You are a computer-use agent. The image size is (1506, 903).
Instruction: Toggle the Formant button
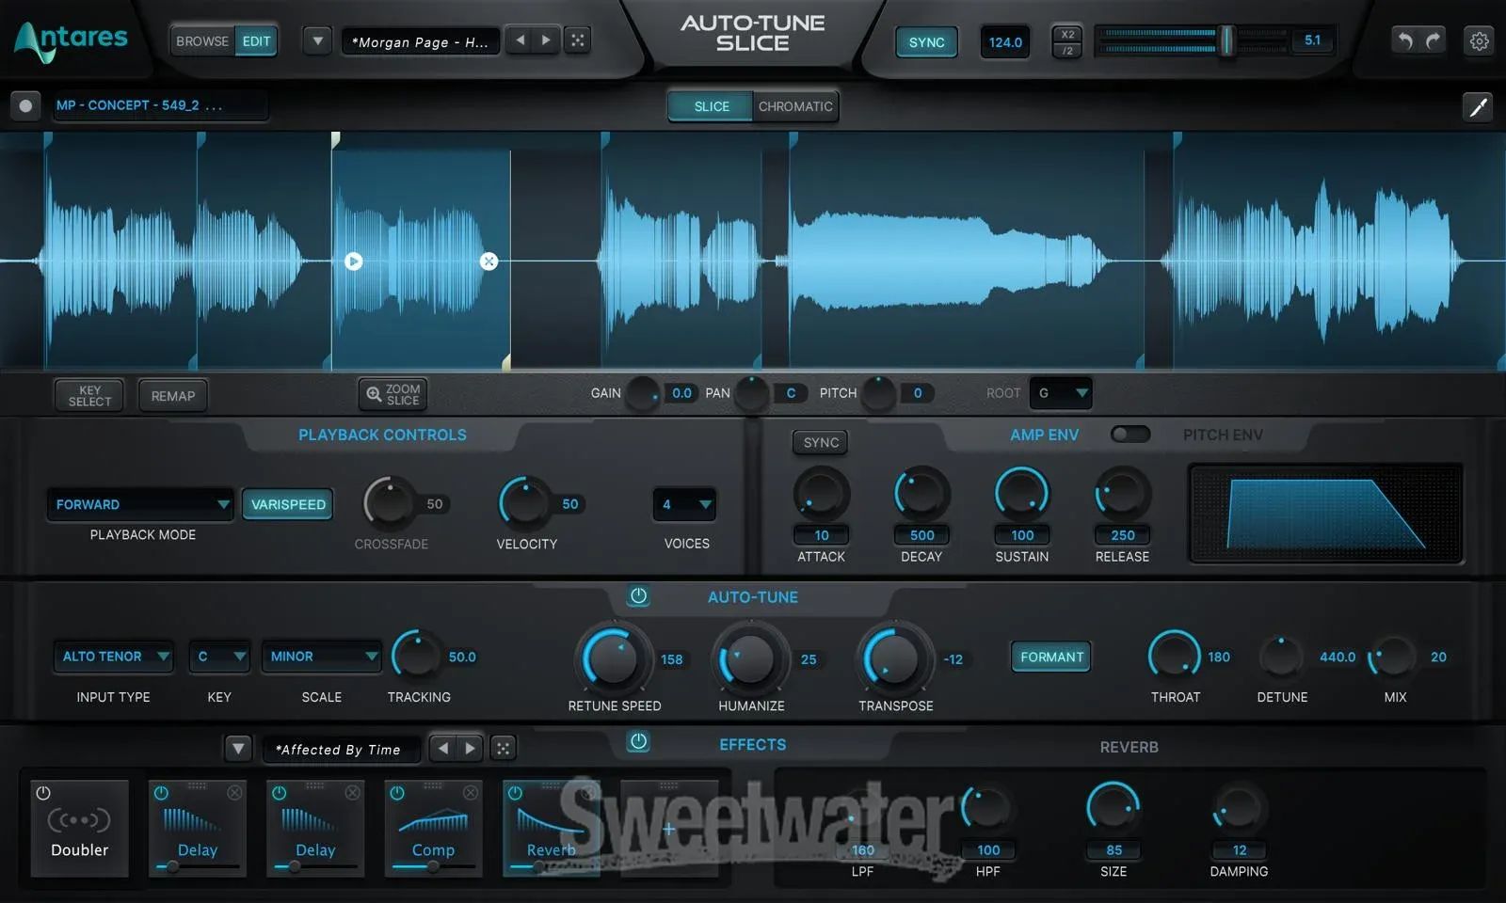tap(1051, 657)
